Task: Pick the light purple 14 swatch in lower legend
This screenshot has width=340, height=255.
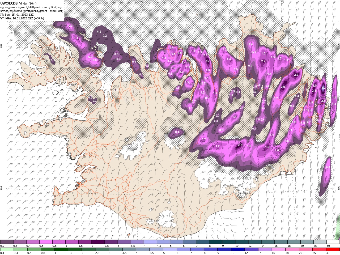Action: [265, 249]
